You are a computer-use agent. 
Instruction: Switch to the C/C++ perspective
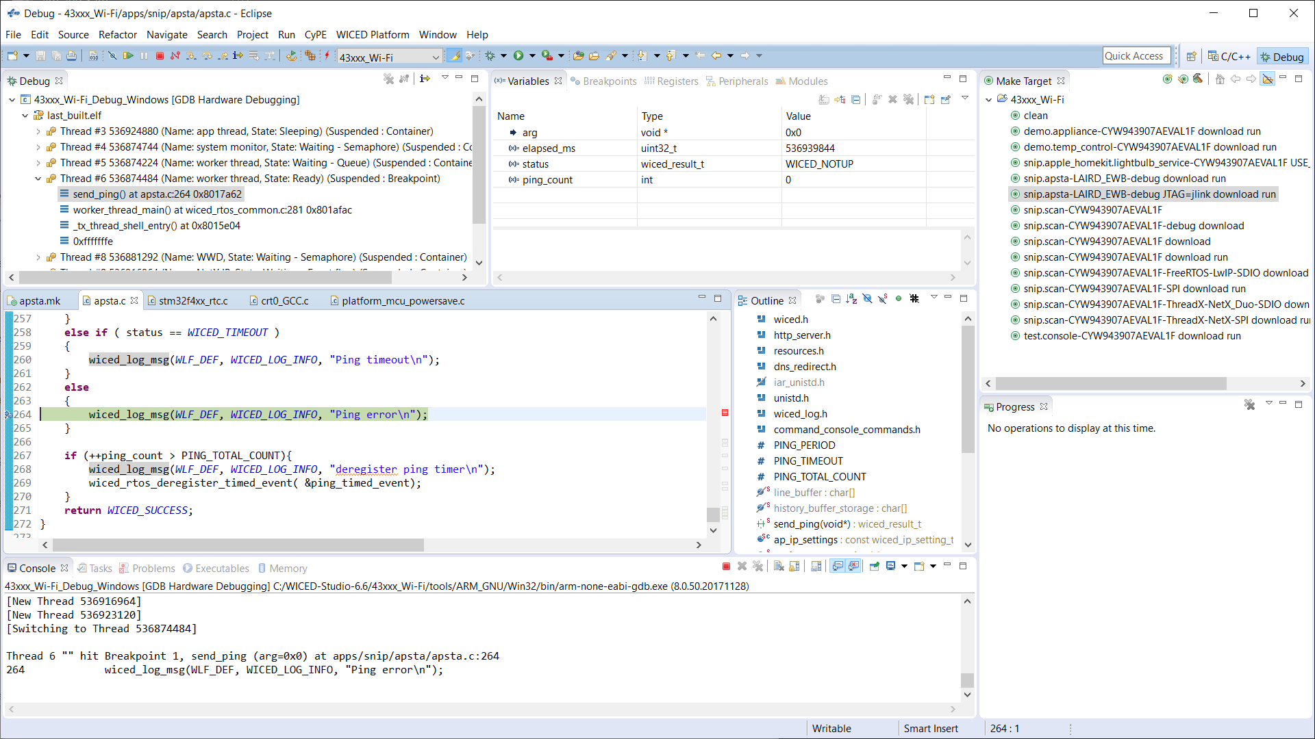pyautogui.click(x=1229, y=56)
